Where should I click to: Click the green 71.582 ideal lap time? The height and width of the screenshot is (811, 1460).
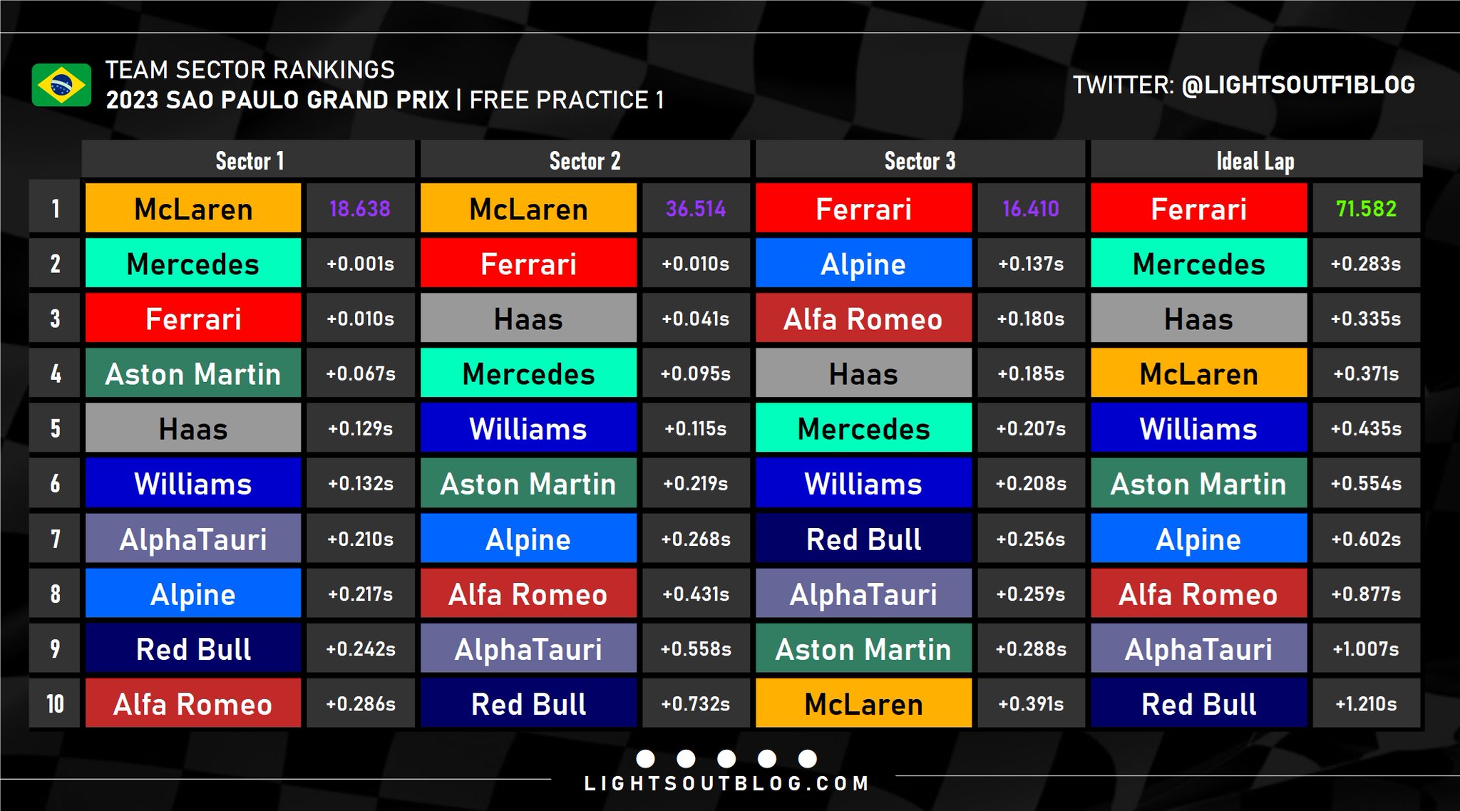[x=1366, y=209]
